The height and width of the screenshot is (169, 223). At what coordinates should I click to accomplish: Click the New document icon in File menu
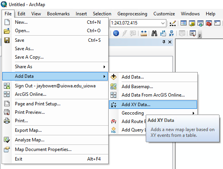point(7,22)
